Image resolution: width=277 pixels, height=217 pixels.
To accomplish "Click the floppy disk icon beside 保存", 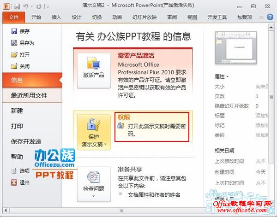I will pyautogui.click(x=14, y=31).
